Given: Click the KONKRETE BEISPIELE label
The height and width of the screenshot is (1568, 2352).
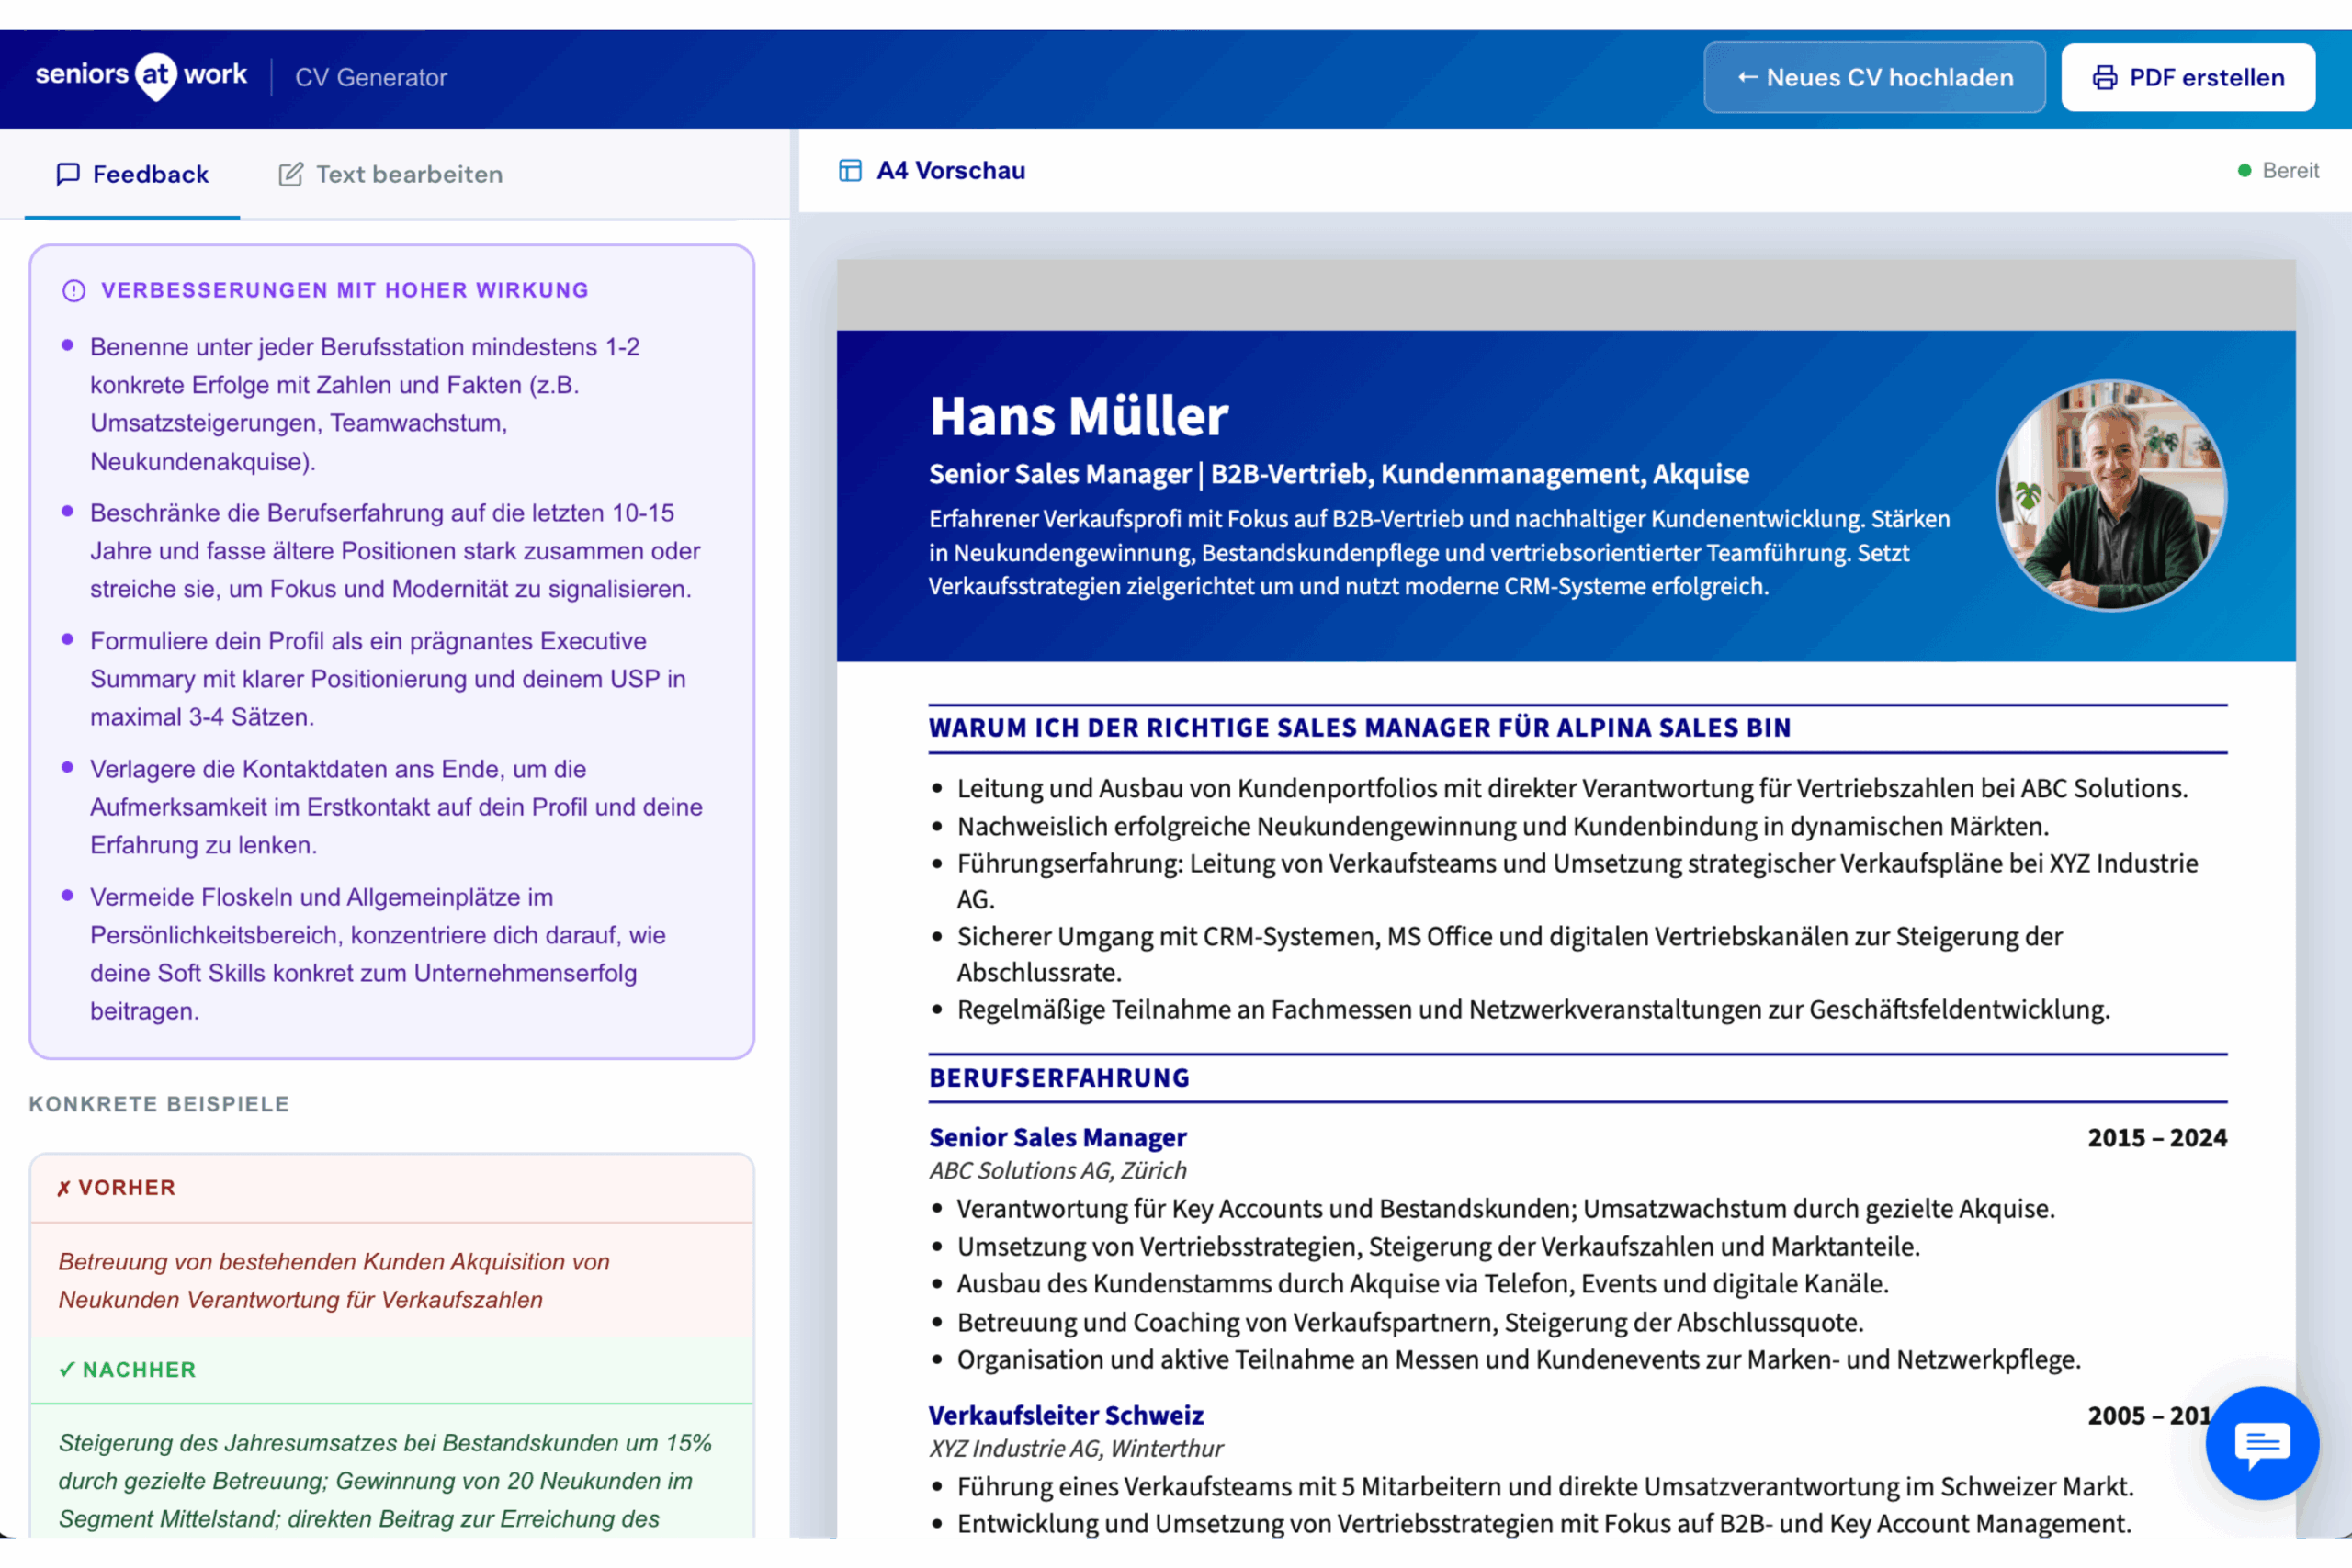Looking at the screenshot, I should coord(159,1104).
